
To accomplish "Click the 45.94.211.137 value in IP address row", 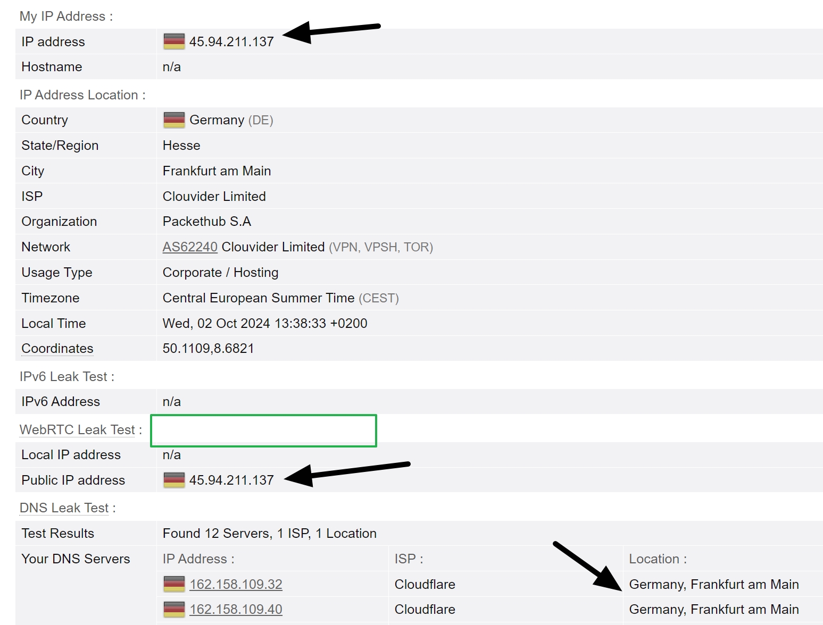I will (x=231, y=42).
